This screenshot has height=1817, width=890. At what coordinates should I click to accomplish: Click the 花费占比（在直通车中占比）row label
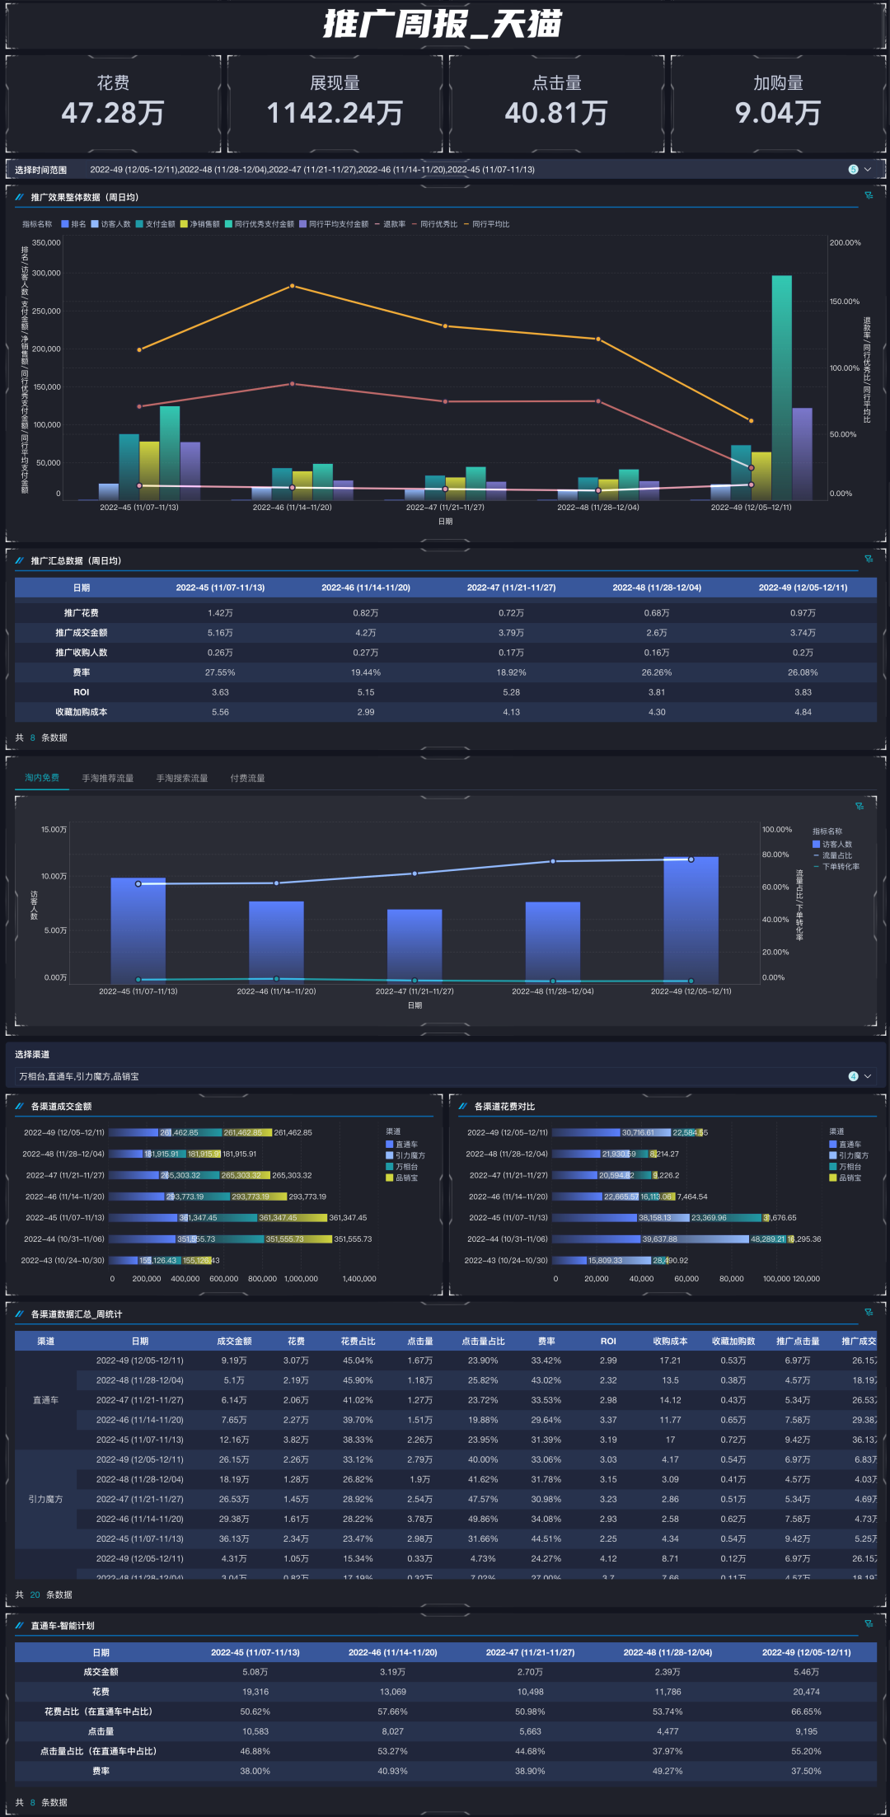101,1711
